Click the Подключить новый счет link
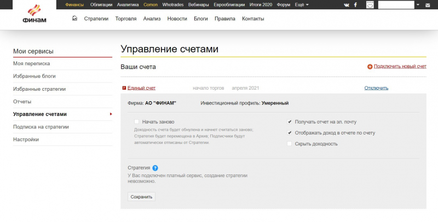Viewport: 438px width, 222px height. 400,66
